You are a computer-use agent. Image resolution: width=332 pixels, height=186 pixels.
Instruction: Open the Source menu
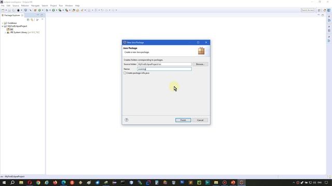(16, 6)
